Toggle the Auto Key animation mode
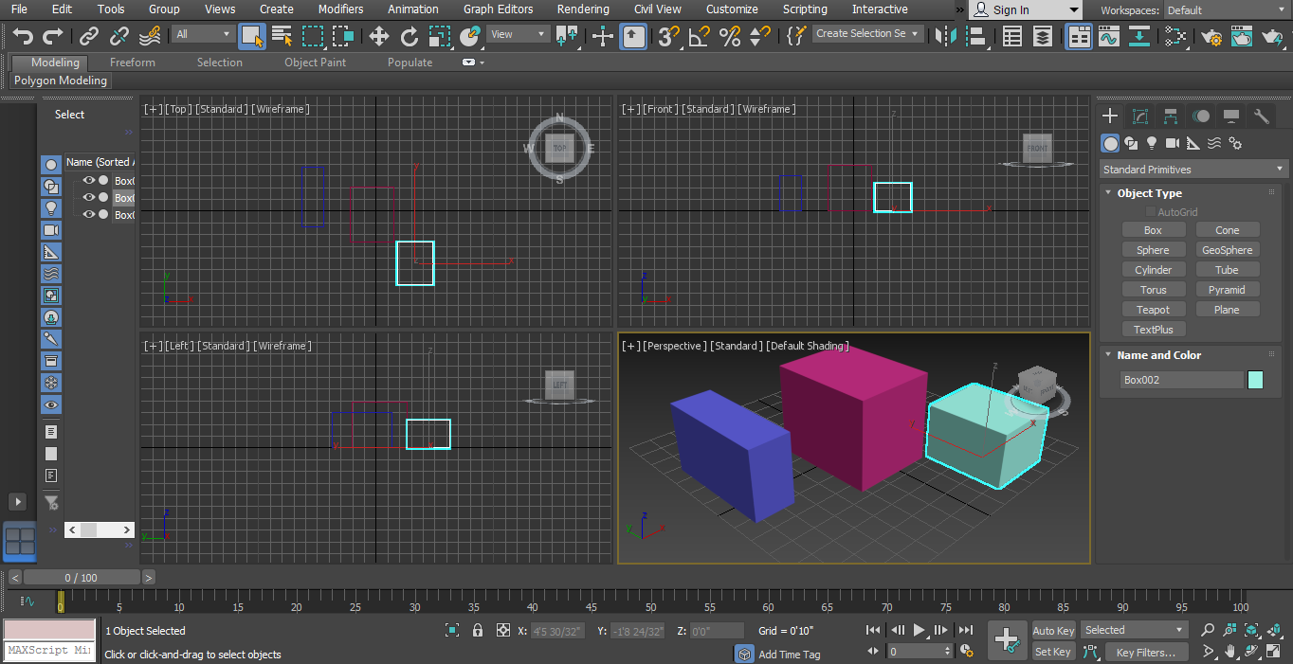Image resolution: width=1293 pixels, height=664 pixels. pyautogui.click(x=1053, y=631)
